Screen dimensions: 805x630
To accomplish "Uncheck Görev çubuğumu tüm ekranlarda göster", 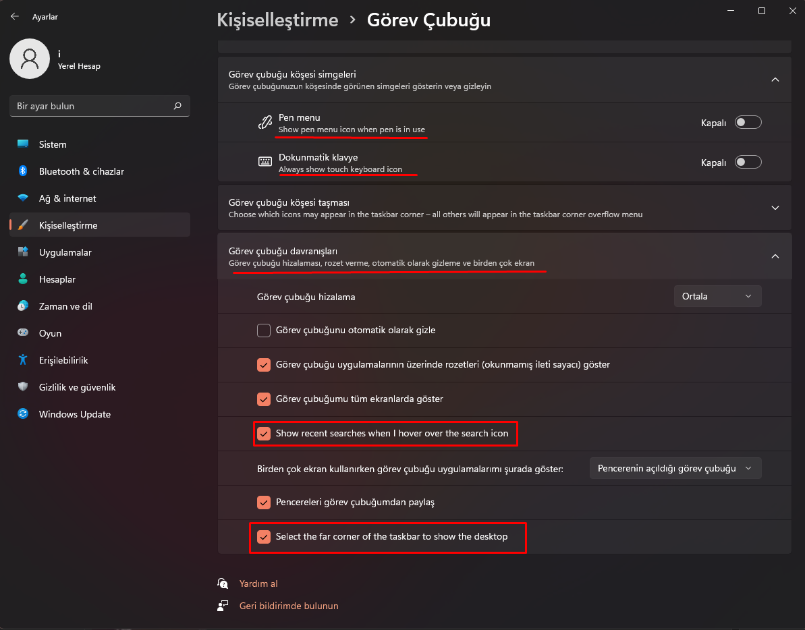I will 264,399.
